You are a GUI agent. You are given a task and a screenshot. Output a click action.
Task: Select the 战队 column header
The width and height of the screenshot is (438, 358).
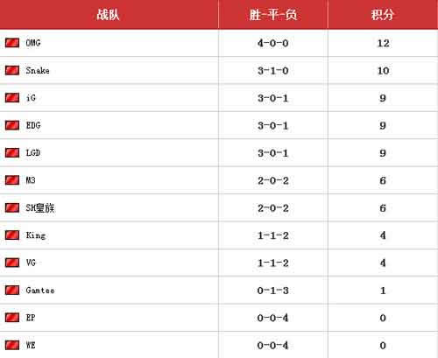[109, 14]
